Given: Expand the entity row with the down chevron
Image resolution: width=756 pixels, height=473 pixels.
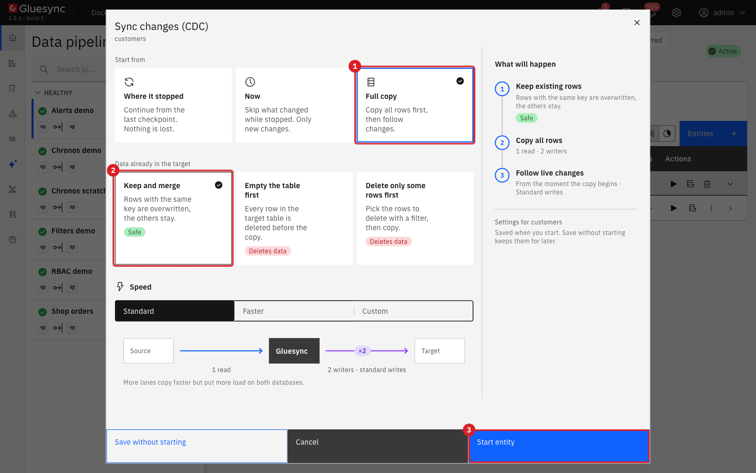Looking at the screenshot, I should (730, 184).
